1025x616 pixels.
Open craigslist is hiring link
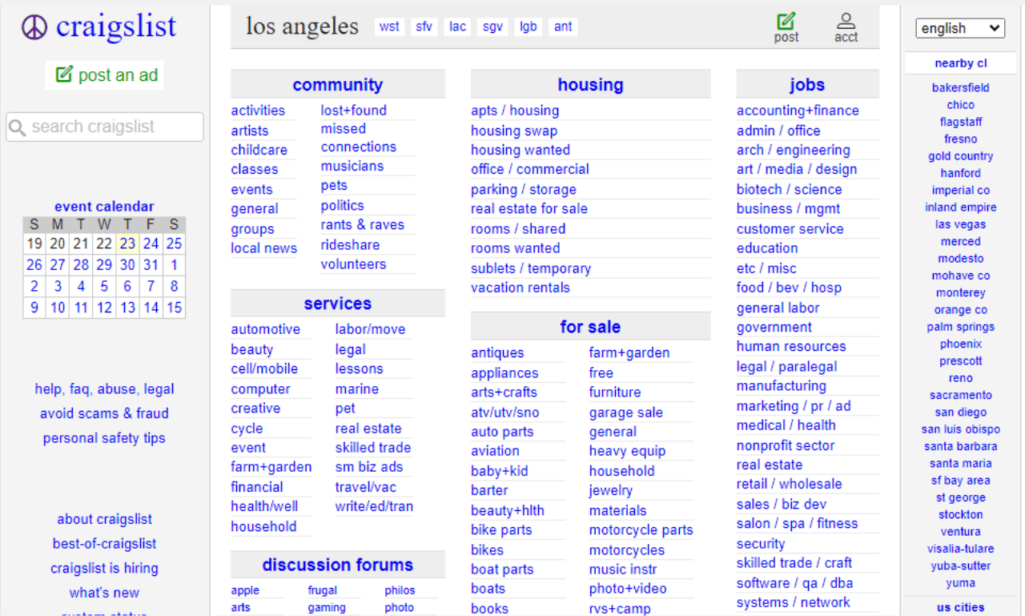pos(104,569)
